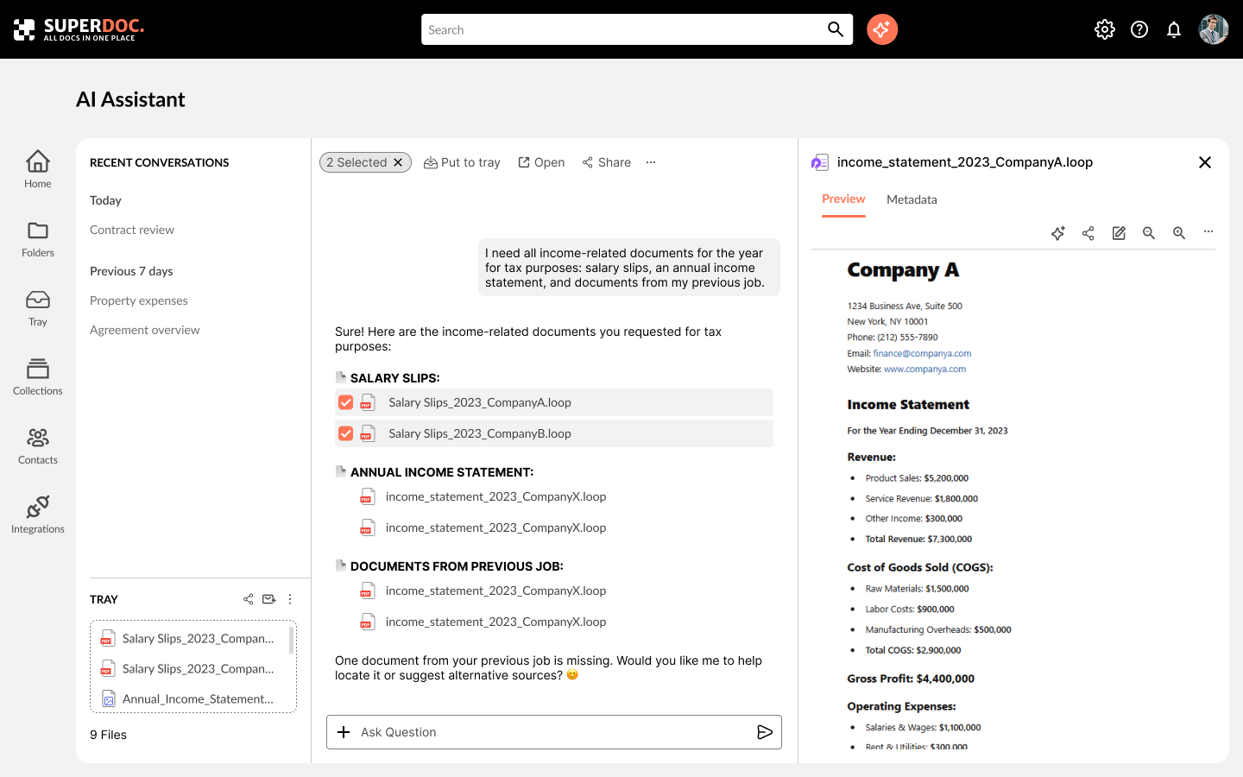Click the AI sparkle icon in preview toolbar

1058,233
